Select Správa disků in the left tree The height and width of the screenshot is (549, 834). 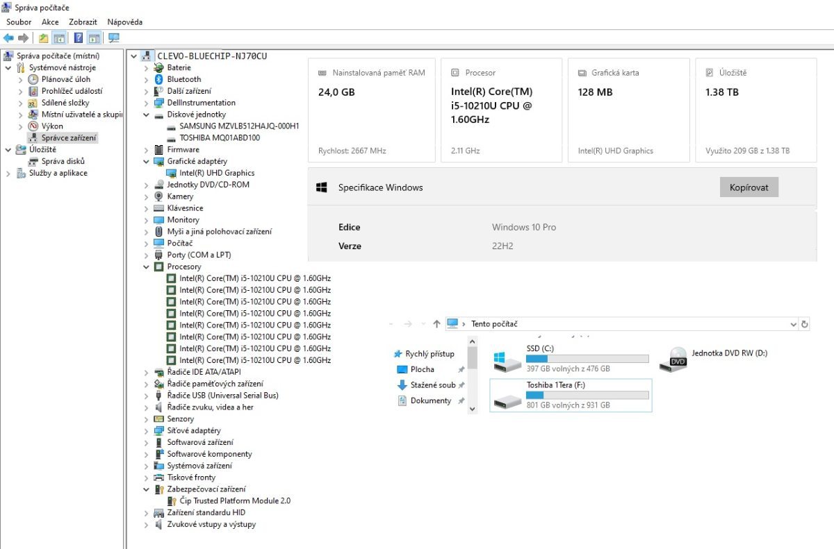(x=63, y=162)
